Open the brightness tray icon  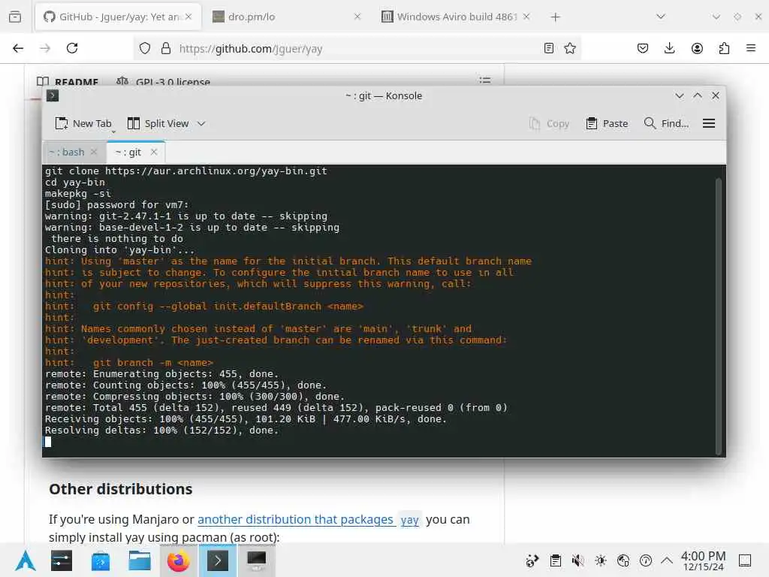pos(600,560)
